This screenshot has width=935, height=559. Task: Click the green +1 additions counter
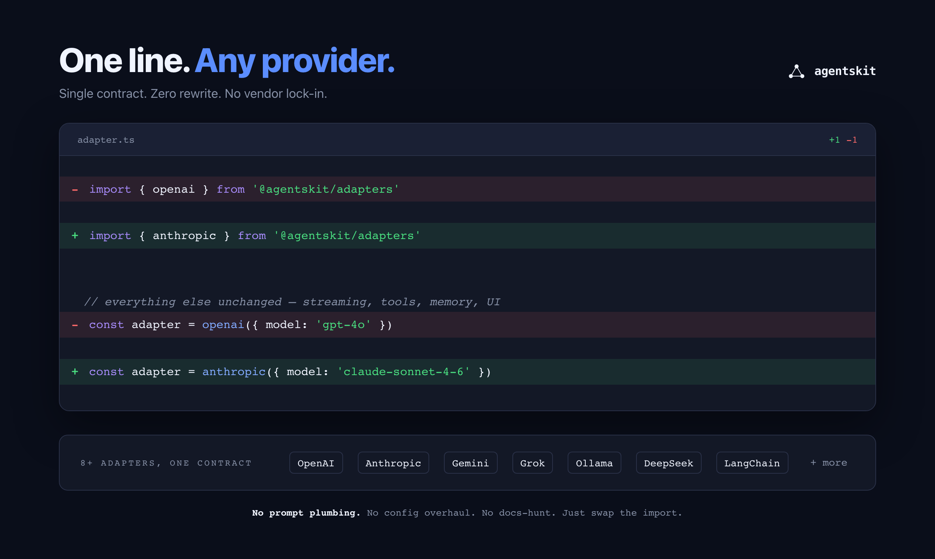834,140
